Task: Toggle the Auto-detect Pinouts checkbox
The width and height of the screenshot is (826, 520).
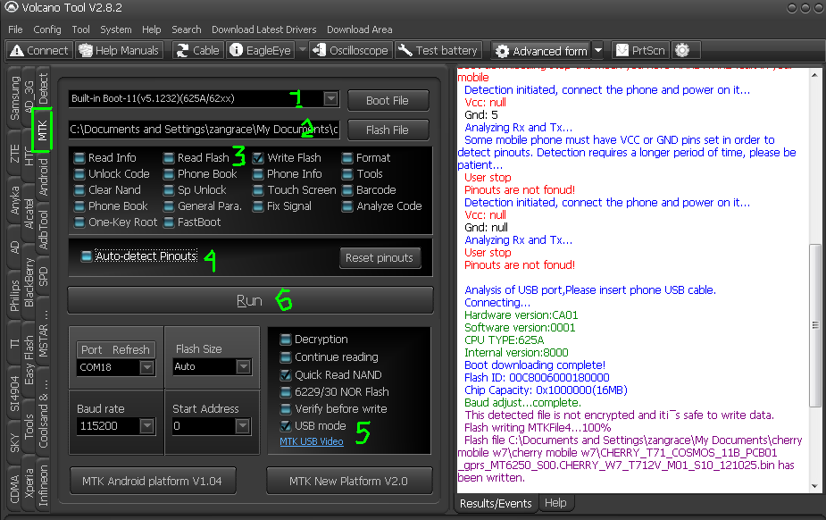Action: tap(87, 256)
